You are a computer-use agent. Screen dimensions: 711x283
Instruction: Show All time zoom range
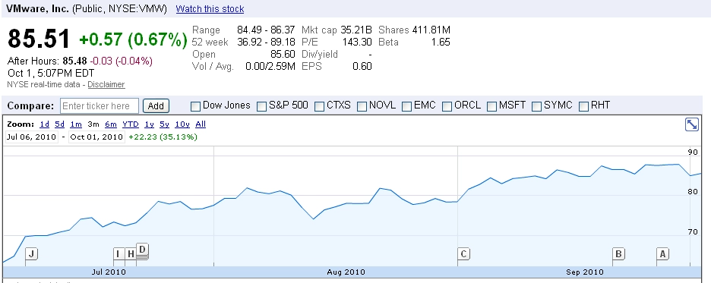(201, 124)
